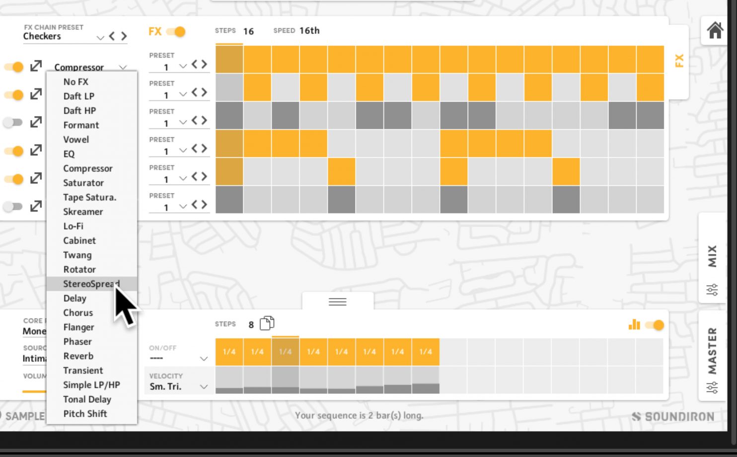Open the Velocity Sm. Tri. dropdown

pos(203,386)
